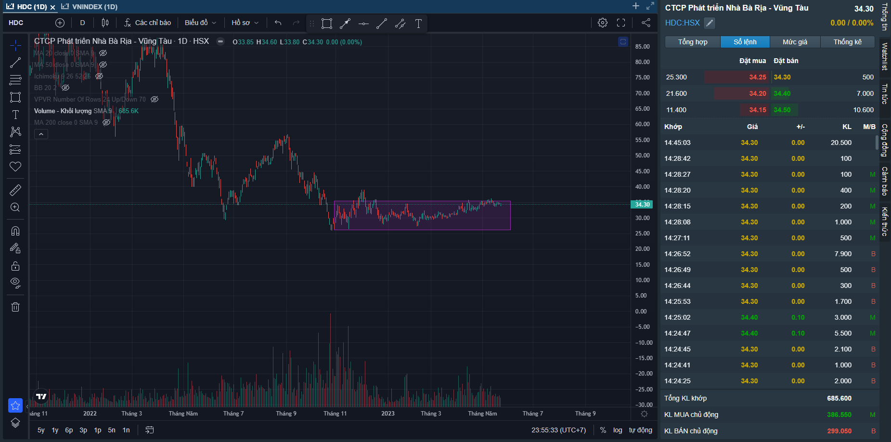
Task: Toggle visibility of MA 20 indicator
Action: [x=103, y=53]
